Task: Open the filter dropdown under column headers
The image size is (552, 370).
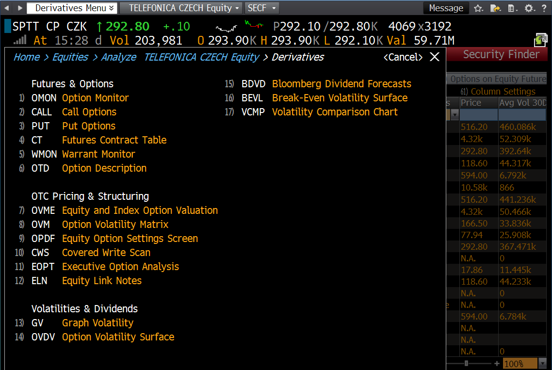Action: [x=455, y=115]
